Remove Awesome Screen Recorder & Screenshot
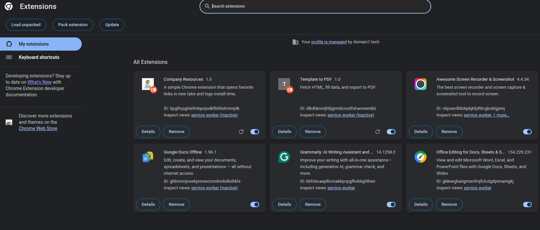540x230 pixels. 449,132
